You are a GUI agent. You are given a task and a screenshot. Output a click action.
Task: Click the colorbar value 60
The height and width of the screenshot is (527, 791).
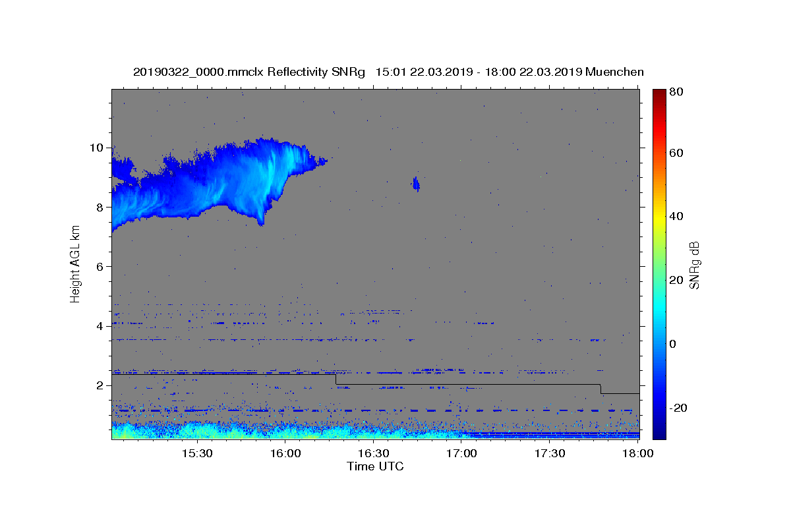click(x=676, y=153)
